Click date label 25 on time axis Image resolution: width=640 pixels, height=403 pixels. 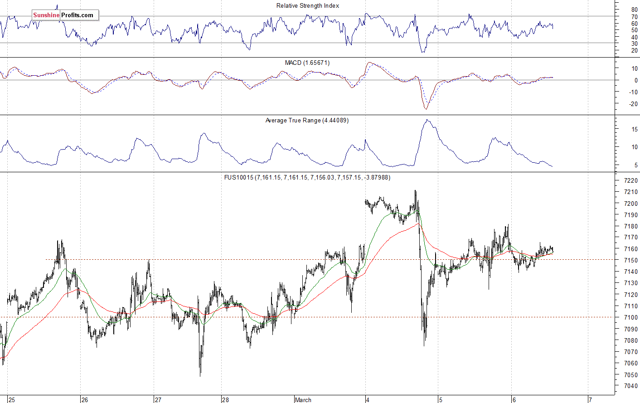(x=12, y=400)
